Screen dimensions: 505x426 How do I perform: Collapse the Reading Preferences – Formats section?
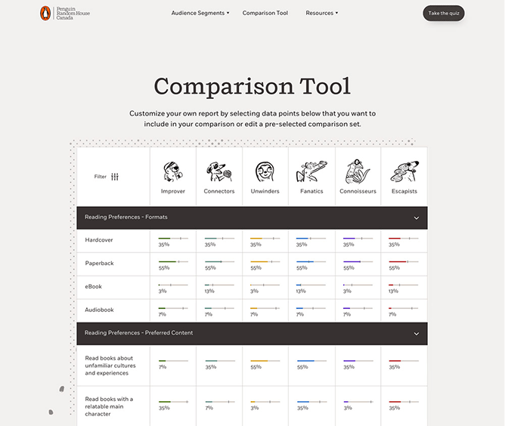(416, 218)
